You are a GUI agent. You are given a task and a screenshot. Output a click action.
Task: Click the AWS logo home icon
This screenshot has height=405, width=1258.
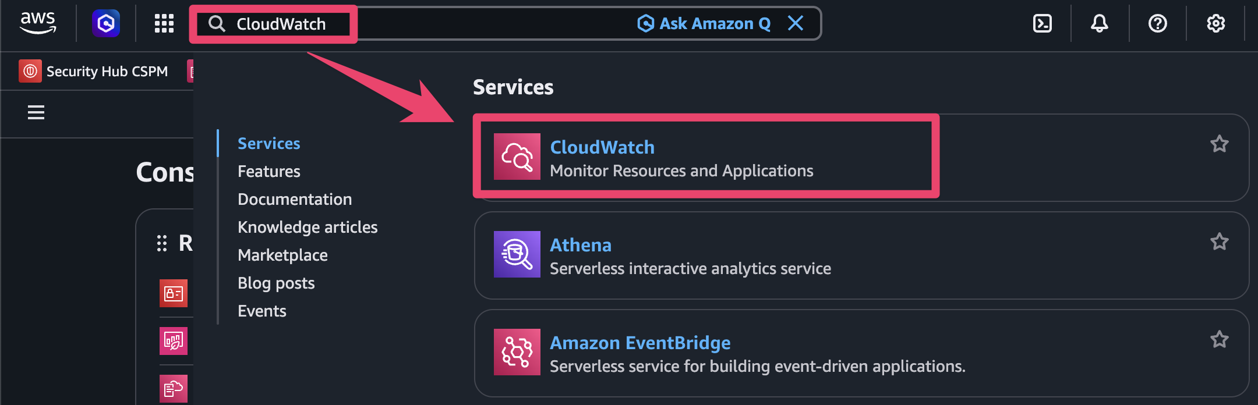click(x=38, y=23)
